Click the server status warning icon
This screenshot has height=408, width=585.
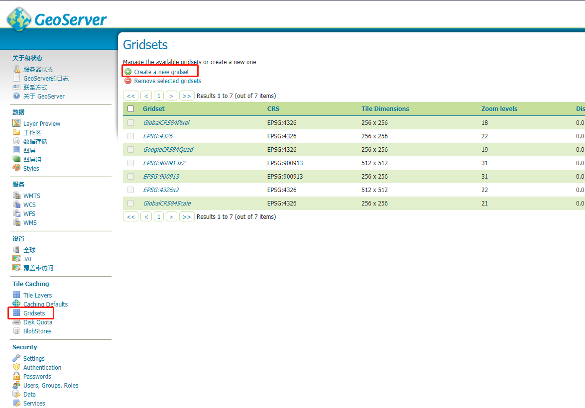pyautogui.click(x=16, y=69)
